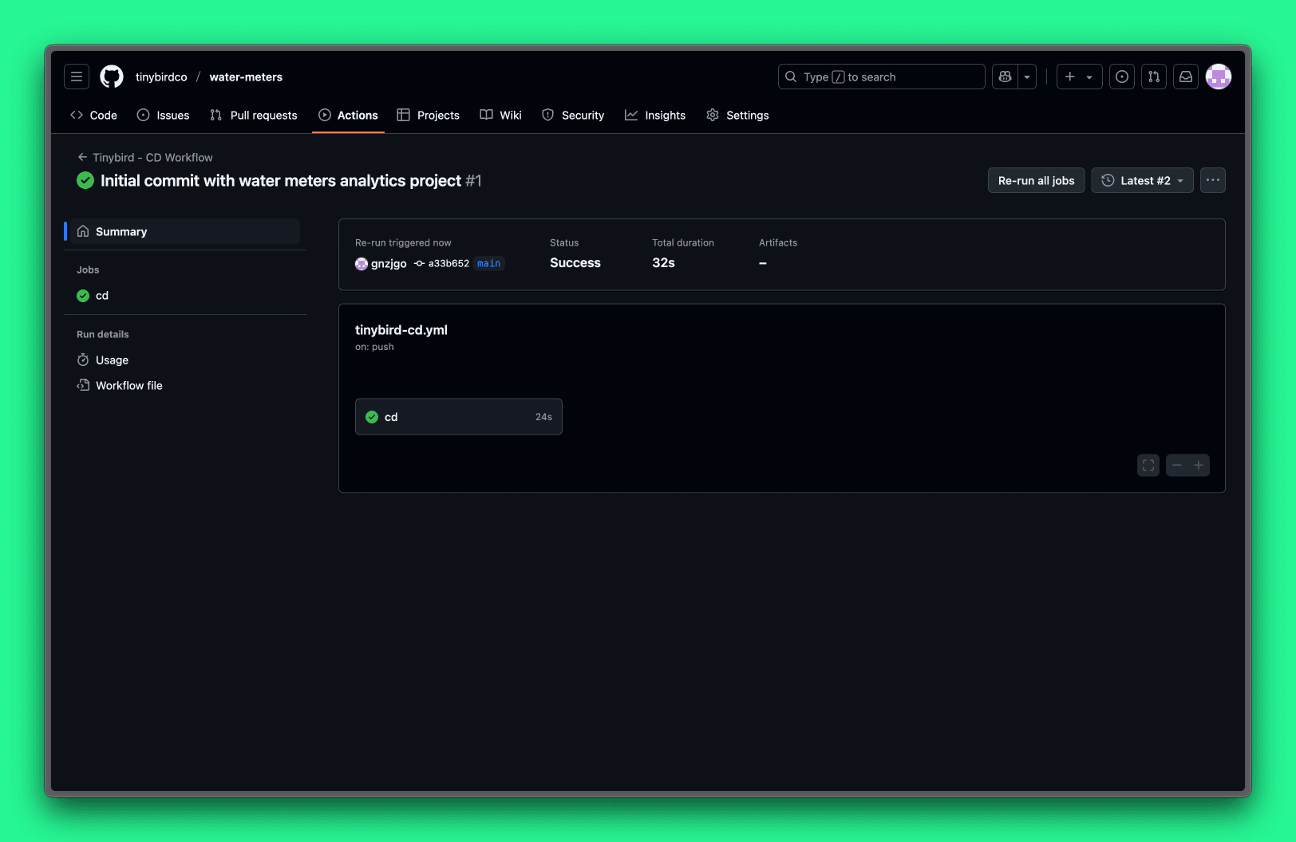Open the notifications inbox icon

[x=1185, y=77]
